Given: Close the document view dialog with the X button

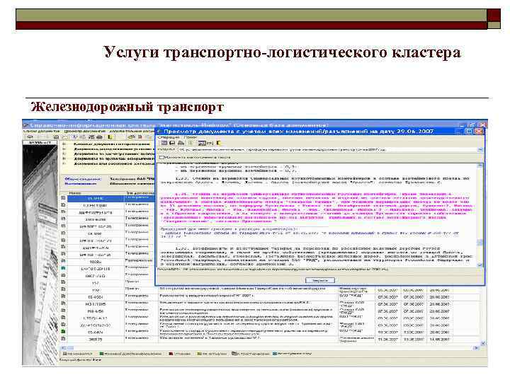Looking at the screenshot, I should [479, 132].
